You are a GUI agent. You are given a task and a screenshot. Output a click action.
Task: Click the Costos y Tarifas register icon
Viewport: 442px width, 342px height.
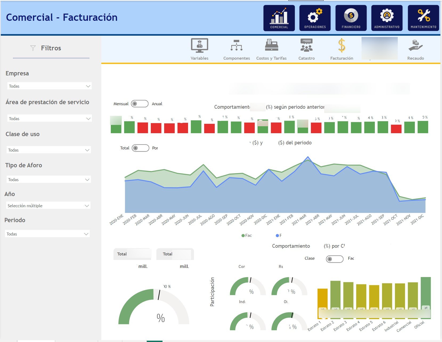click(x=271, y=46)
